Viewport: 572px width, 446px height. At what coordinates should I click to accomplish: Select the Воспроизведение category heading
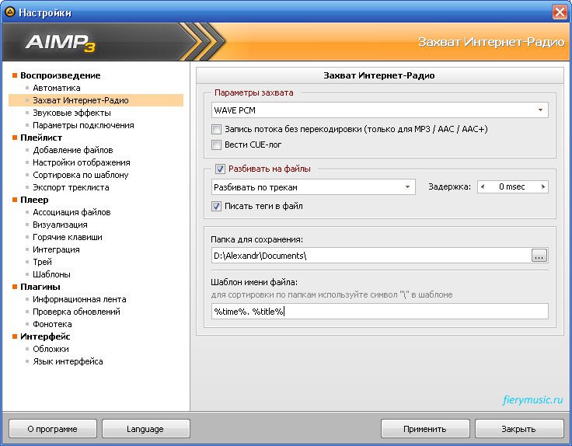pos(60,75)
